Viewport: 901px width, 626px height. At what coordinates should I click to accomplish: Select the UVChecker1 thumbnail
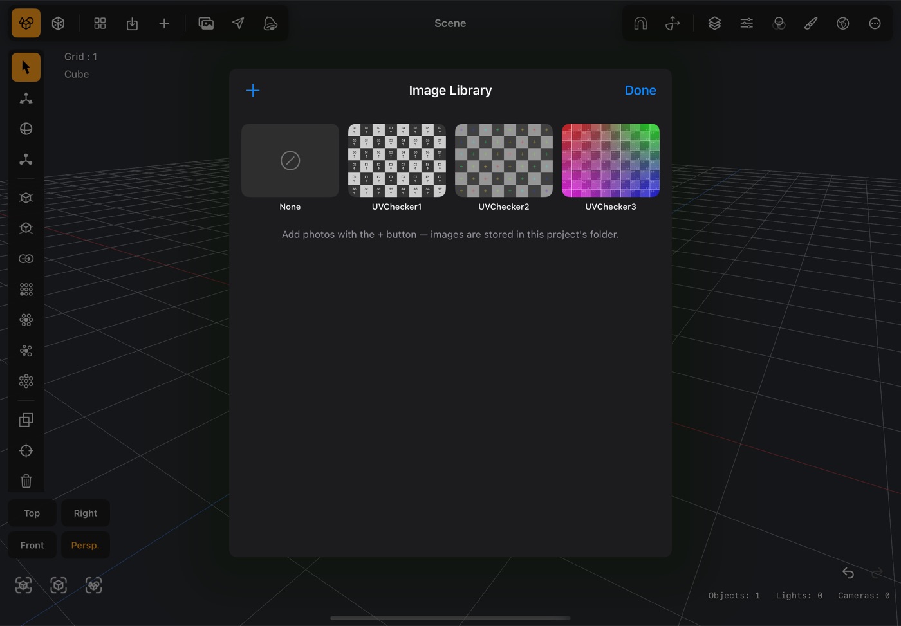pyautogui.click(x=397, y=160)
